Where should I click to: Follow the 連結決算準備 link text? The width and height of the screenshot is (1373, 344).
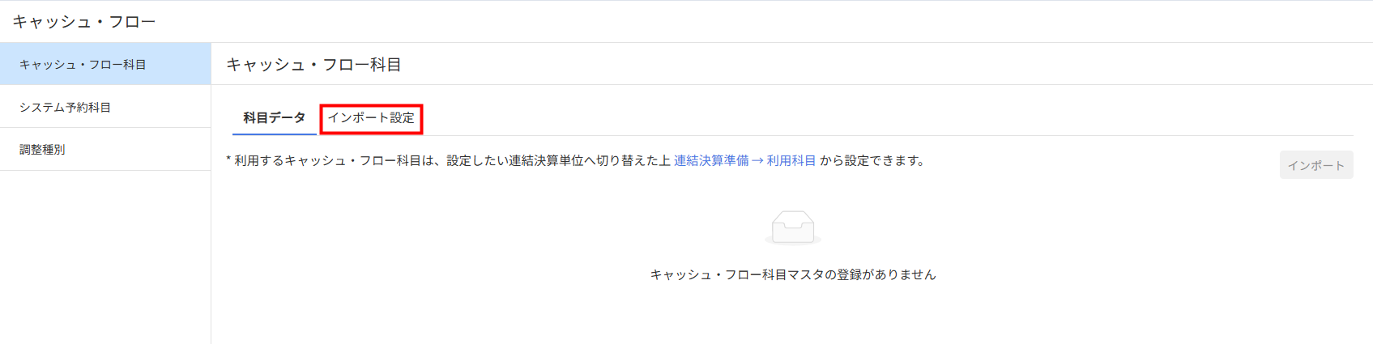tap(711, 160)
